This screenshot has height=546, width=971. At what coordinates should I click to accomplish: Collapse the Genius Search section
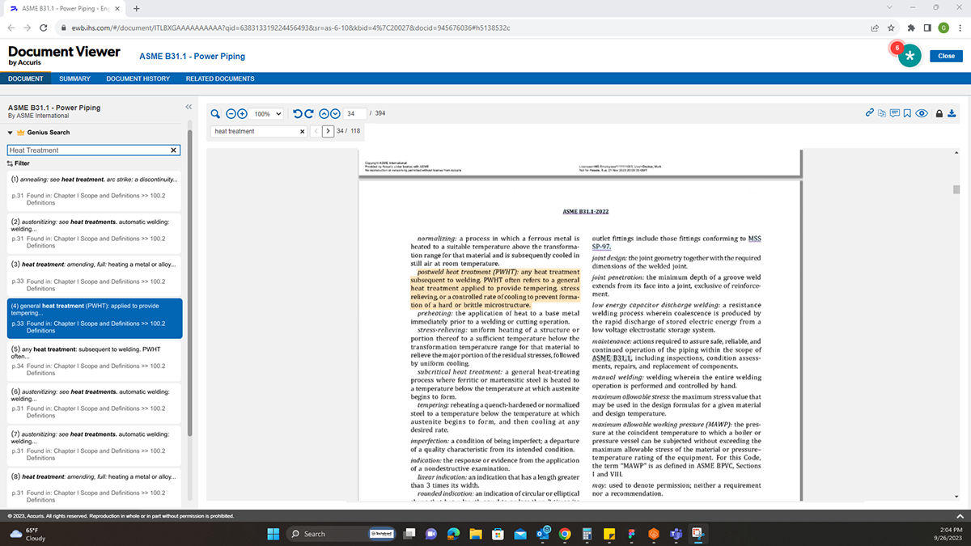tap(11, 132)
